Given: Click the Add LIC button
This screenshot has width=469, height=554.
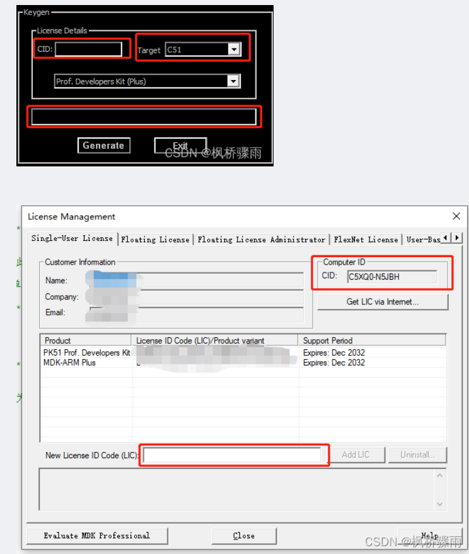Looking at the screenshot, I should click(x=356, y=454).
